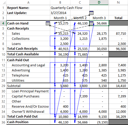This screenshot has height=125, width=128.
Task: Select the Owner'S Withdrawal label cell
Action: [28, 111]
